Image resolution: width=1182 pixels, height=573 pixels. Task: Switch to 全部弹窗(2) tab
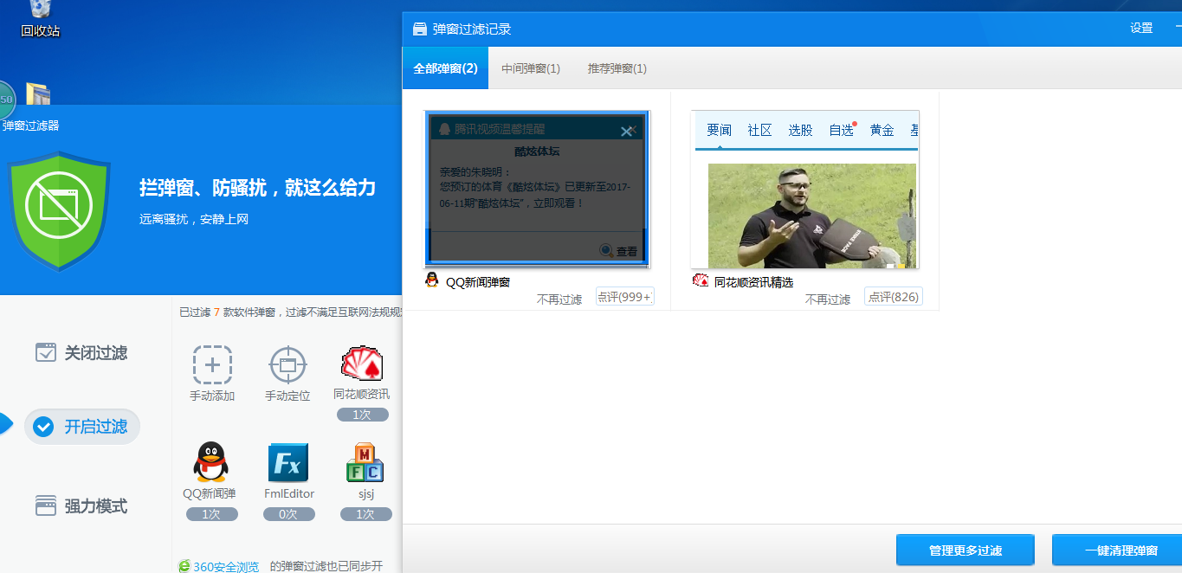(x=445, y=68)
